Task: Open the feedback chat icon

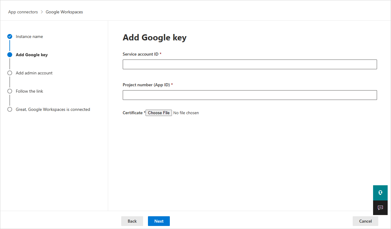Action: [x=380, y=208]
